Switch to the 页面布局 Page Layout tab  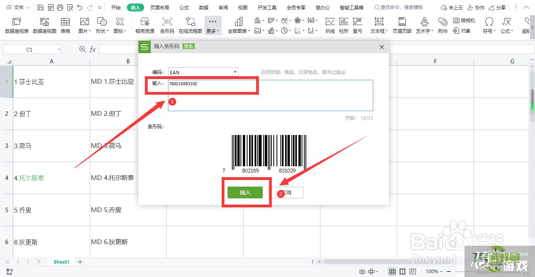pos(160,7)
